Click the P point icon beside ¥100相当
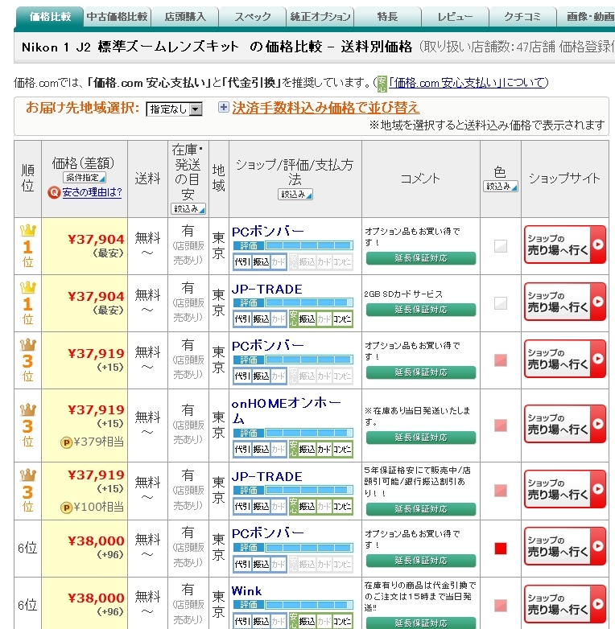 coord(66,508)
